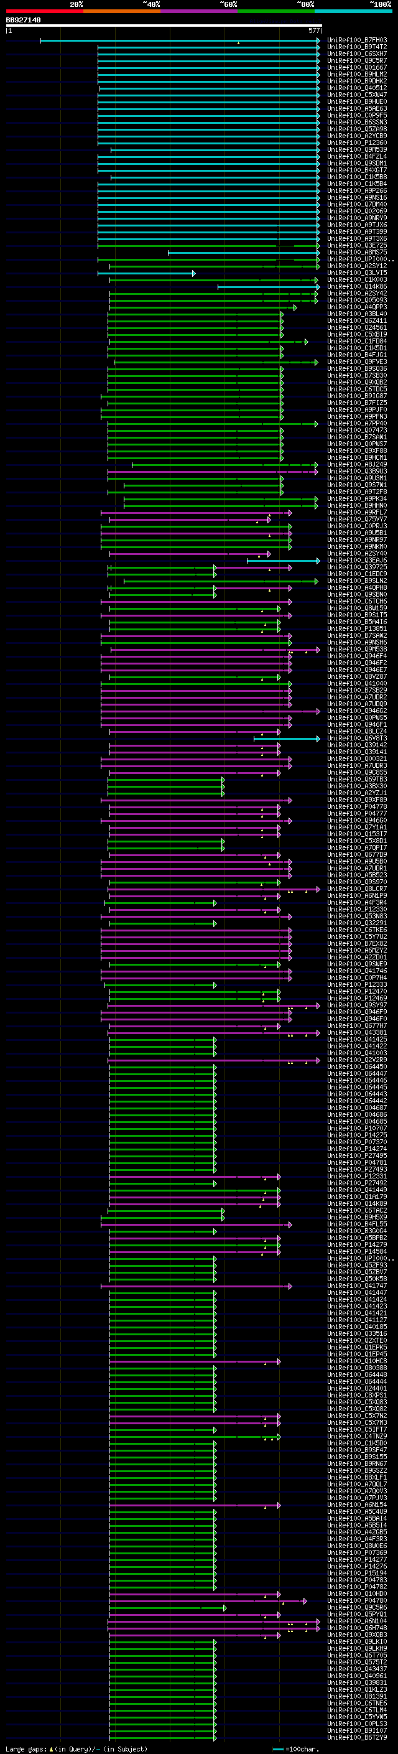Click the cyan alignment bar for UniRef100_Q6V8T3

pyautogui.click(x=287, y=739)
